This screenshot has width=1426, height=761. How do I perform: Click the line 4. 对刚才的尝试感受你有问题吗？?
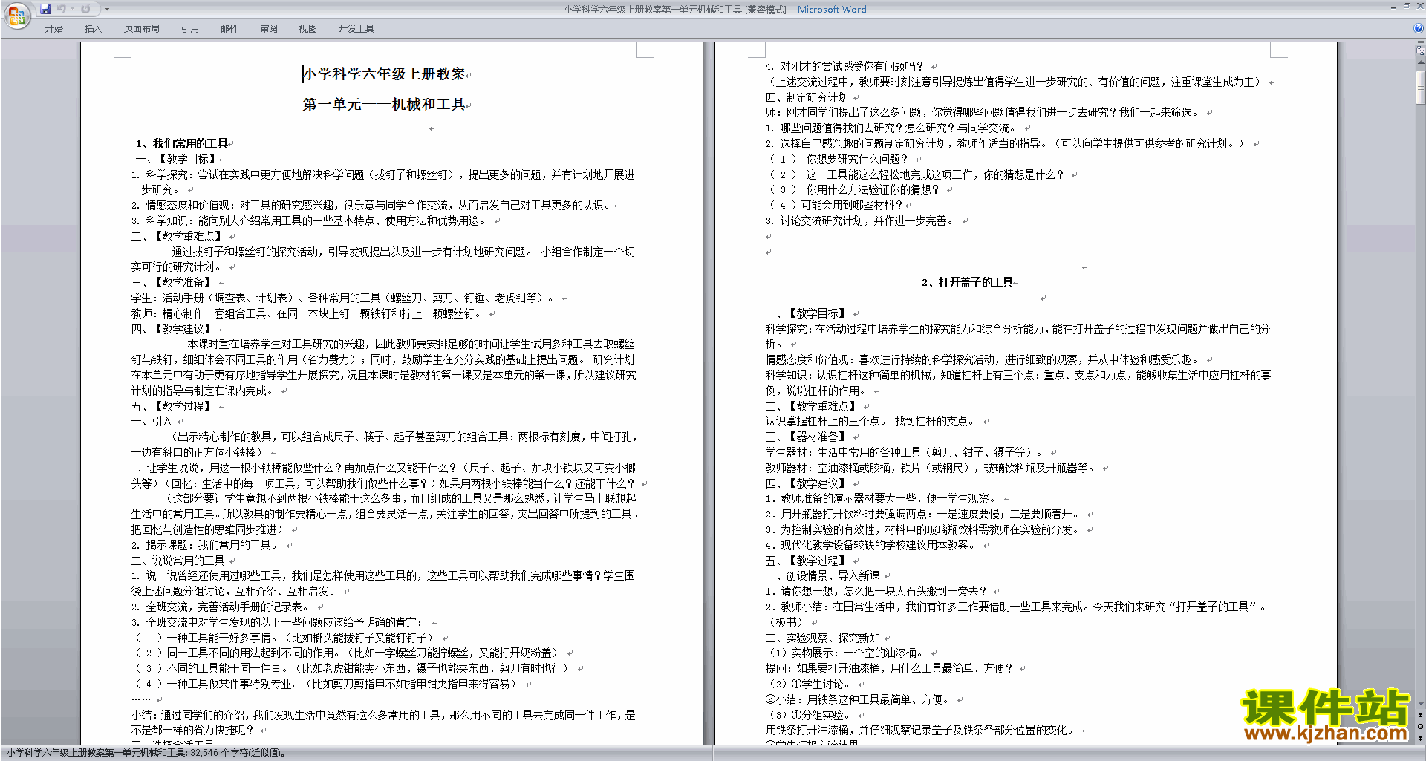pos(845,66)
